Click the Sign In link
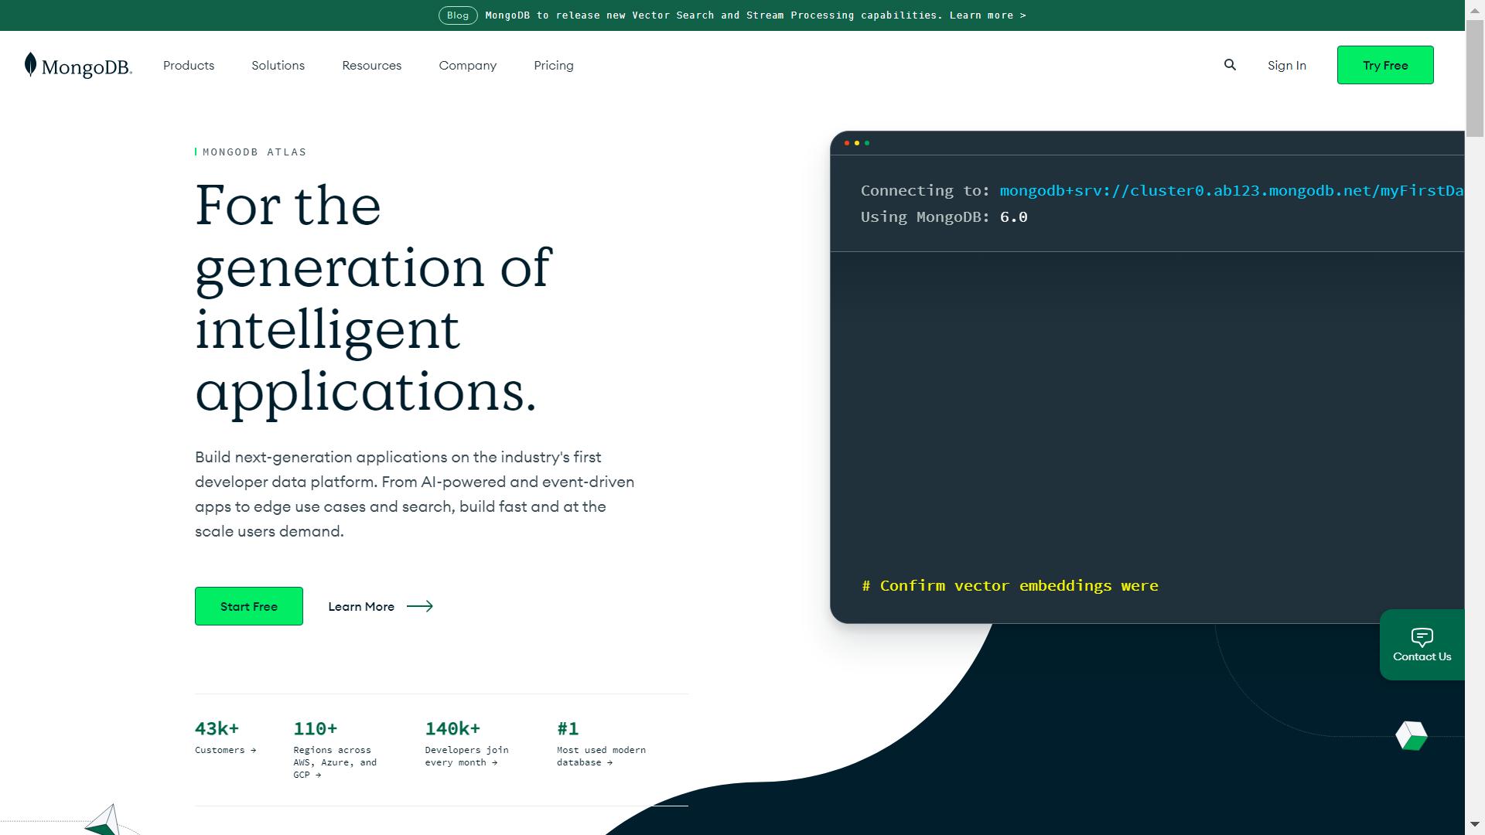The image size is (1485, 835). coord(1287,64)
